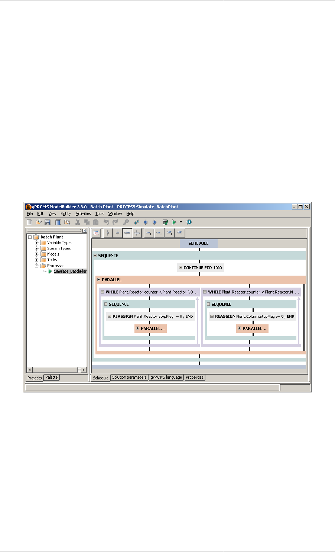
Task: Click the expand-all stacked plus icon
Action: [x=169, y=233]
